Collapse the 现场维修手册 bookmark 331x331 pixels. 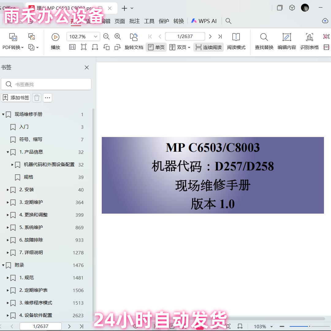(3, 114)
